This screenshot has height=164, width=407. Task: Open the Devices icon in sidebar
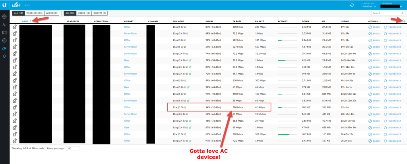pyautogui.click(x=4, y=40)
